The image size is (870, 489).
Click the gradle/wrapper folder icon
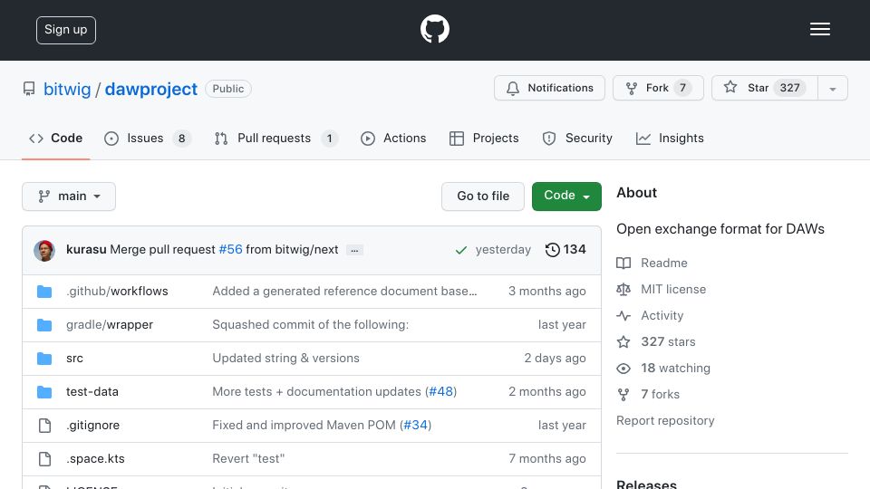coord(44,325)
